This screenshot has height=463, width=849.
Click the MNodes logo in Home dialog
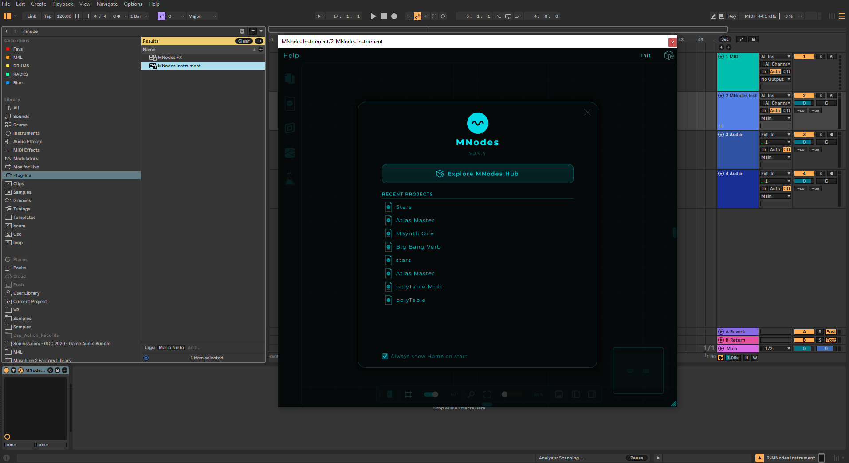(x=478, y=123)
